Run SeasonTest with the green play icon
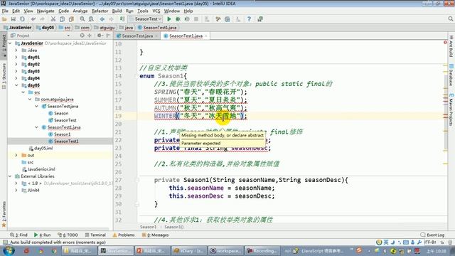This screenshot has height=256, width=455. pos(169,19)
